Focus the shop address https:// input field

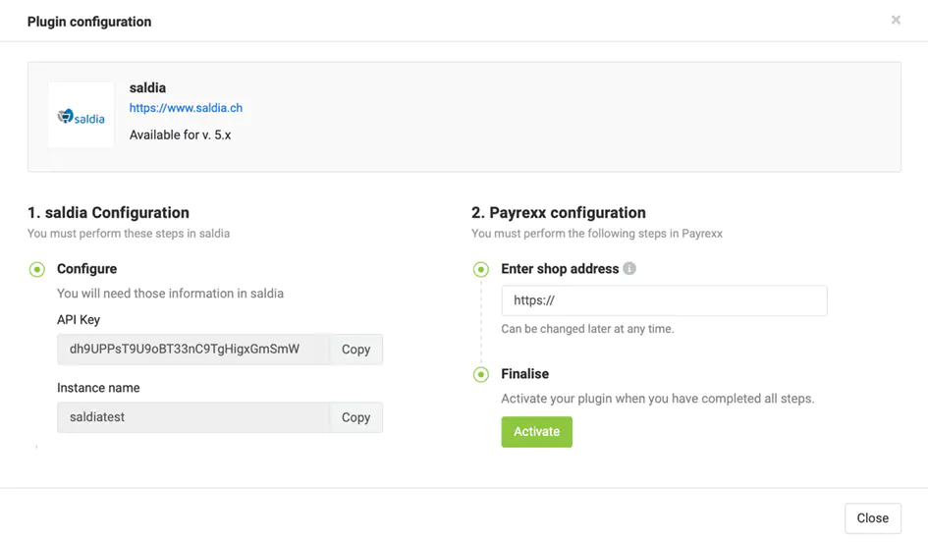point(664,300)
